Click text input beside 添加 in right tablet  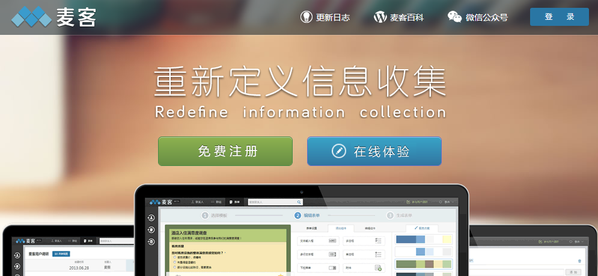click(x=516, y=272)
